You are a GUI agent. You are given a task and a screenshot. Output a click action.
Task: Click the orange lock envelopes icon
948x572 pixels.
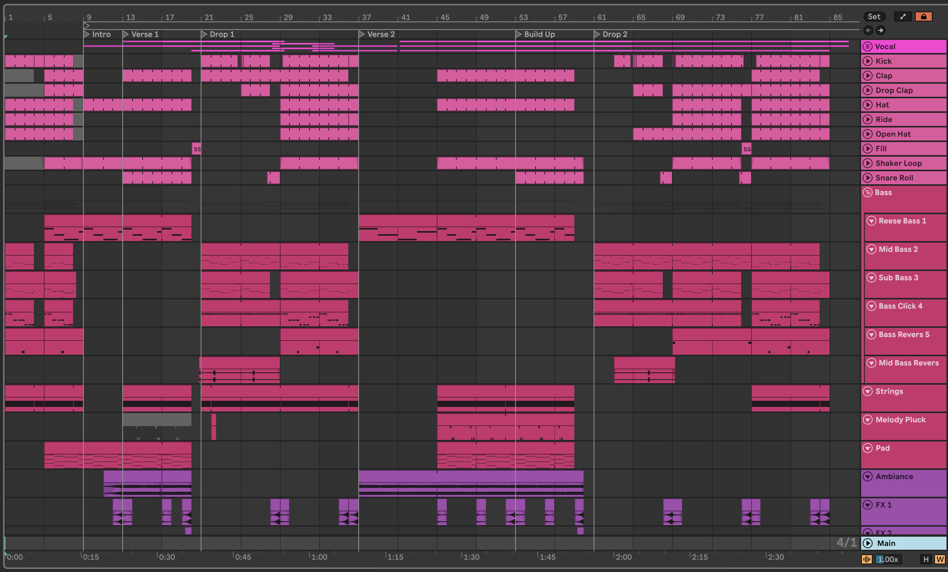pos(923,17)
